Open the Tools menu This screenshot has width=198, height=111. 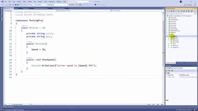coord(45,2)
